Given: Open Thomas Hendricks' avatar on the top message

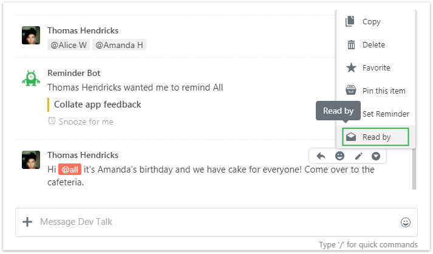Looking at the screenshot, I should pyautogui.click(x=31, y=35).
